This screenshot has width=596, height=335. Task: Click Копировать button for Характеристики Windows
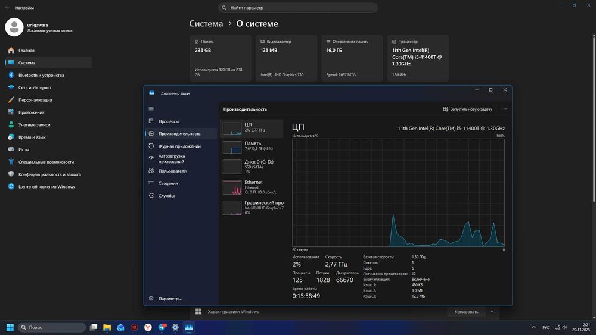(x=466, y=312)
